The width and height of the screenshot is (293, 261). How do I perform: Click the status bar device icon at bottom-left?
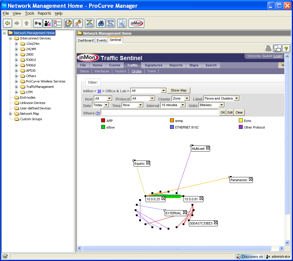pos(5,256)
